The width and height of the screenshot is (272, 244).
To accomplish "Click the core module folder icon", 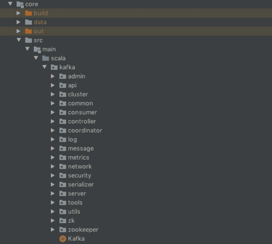I will tap(20, 4).
